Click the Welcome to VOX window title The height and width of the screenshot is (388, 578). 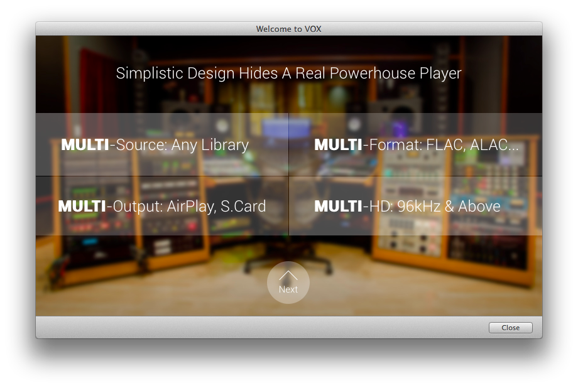(x=288, y=29)
